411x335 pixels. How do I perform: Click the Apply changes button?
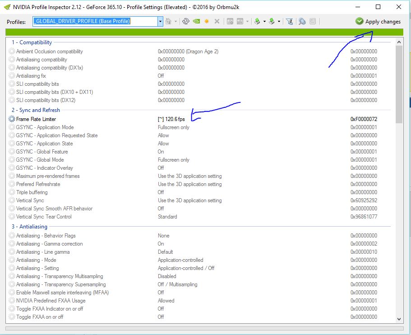378,22
